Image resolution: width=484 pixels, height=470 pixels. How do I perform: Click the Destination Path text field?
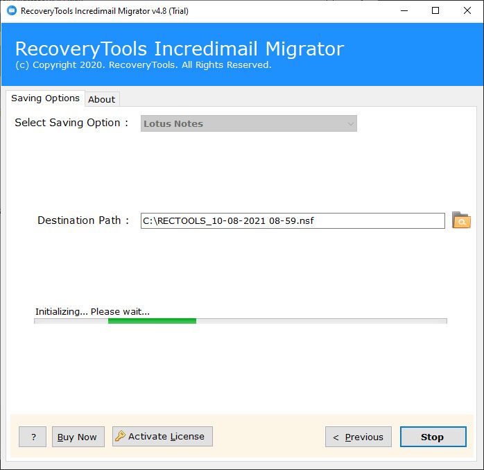293,220
